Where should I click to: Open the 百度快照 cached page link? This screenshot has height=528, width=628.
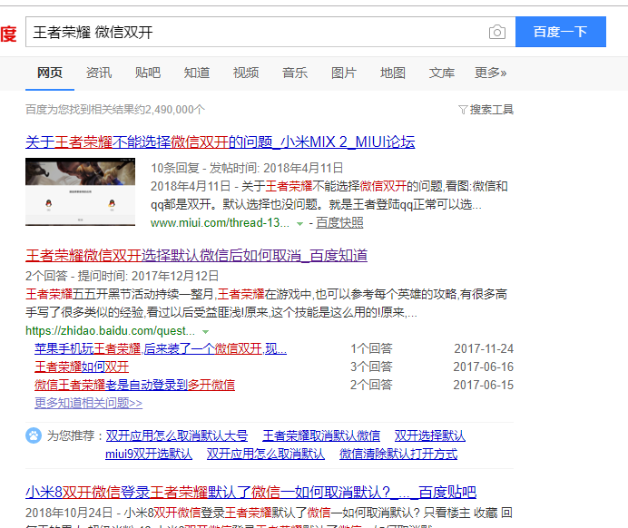coord(339,222)
